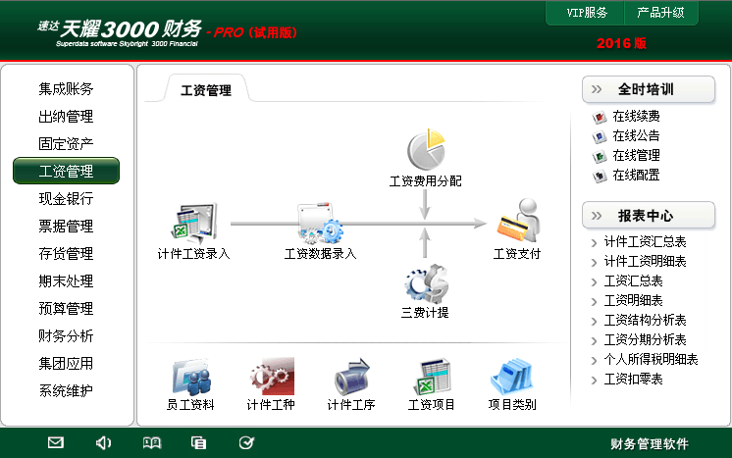Open the 计件工序 icon
Screen dimensions: 732x458
[x=352, y=377]
